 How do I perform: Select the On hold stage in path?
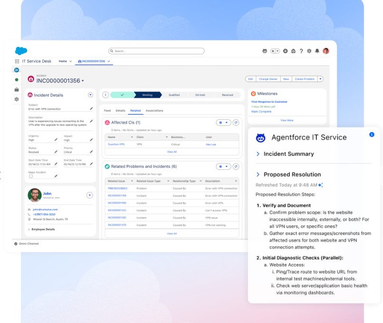tap(201, 95)
